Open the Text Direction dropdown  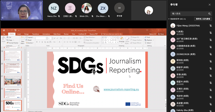(90, 37)
